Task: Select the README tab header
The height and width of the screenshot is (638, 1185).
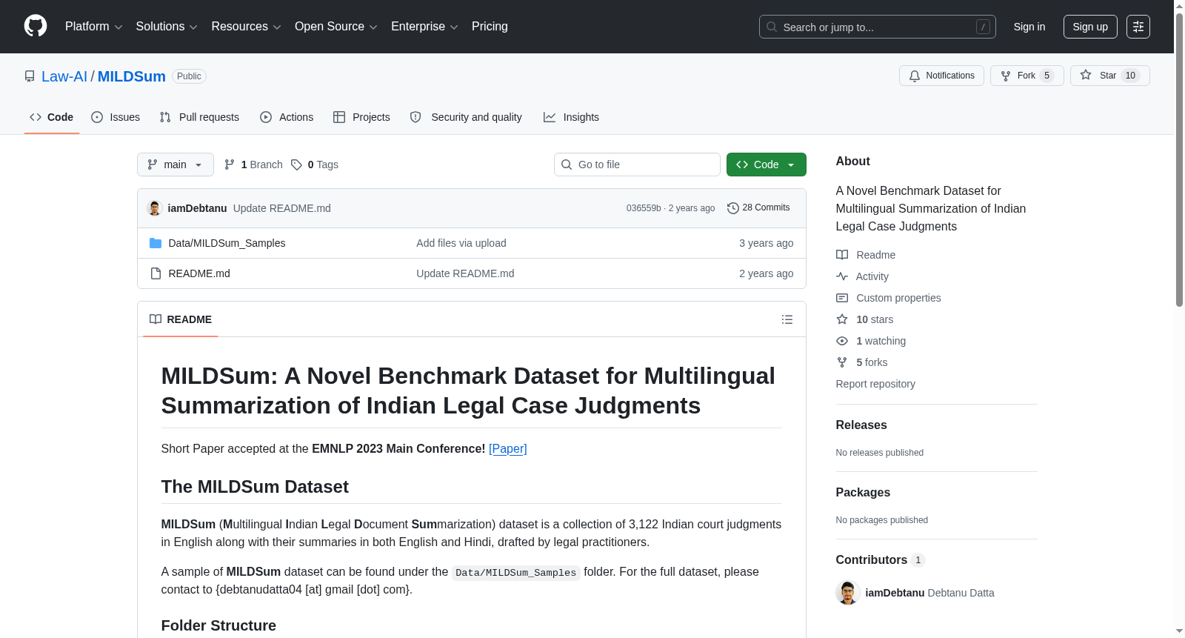Action: point(181,319)
